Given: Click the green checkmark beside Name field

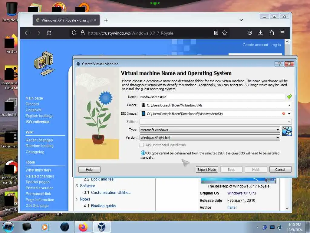Looking at the screenshot, I should (x=289, y=97).
